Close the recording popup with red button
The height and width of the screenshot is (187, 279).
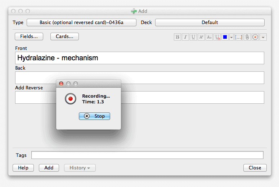[x=61, y=84]
